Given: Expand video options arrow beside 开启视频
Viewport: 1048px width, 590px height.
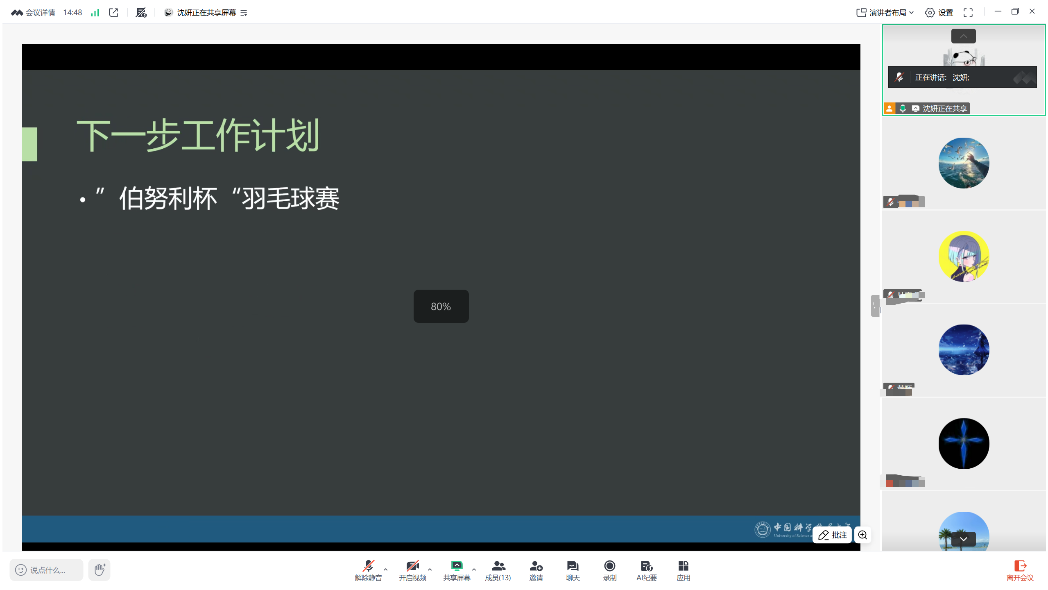Looking at the screenshot, I should click(430, 569).
